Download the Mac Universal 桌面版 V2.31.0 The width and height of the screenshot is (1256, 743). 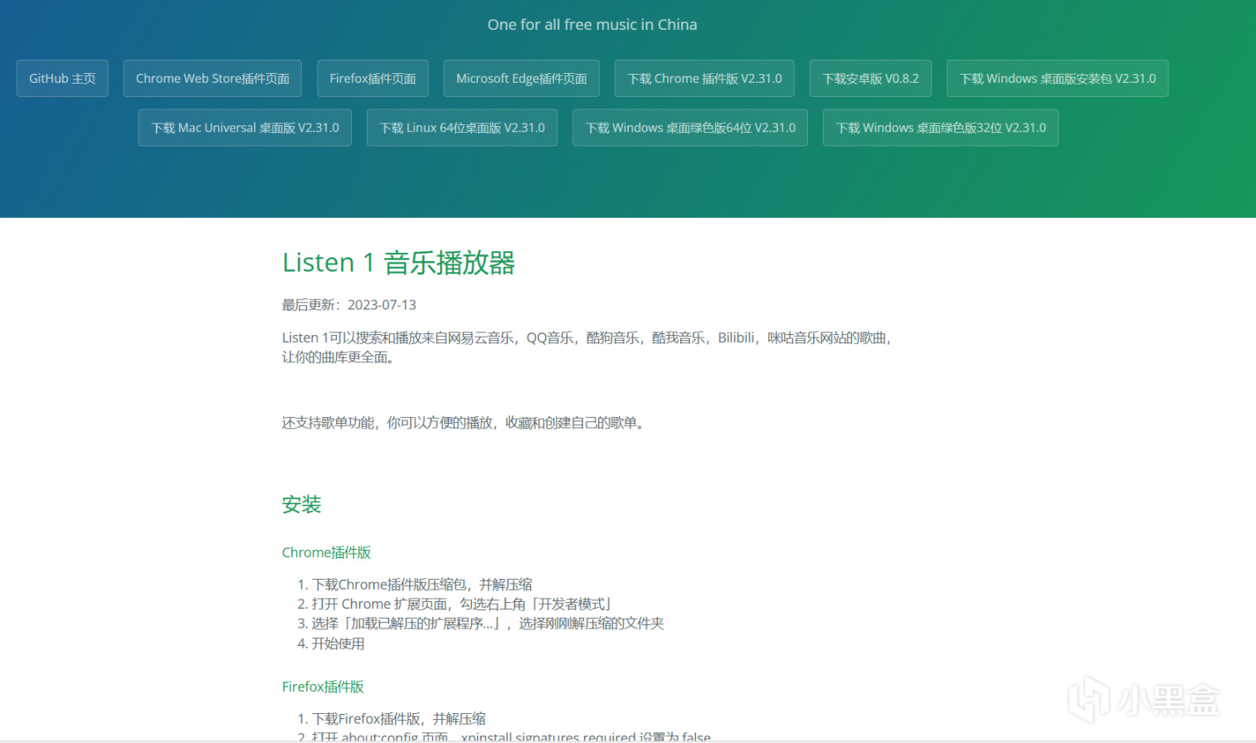[244, 127]
